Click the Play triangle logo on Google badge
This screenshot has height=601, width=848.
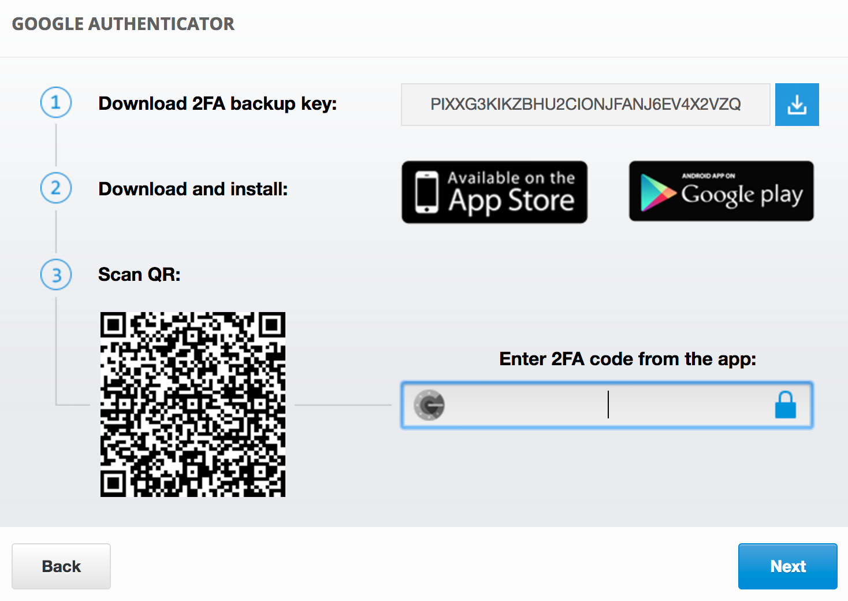(658, 192)
